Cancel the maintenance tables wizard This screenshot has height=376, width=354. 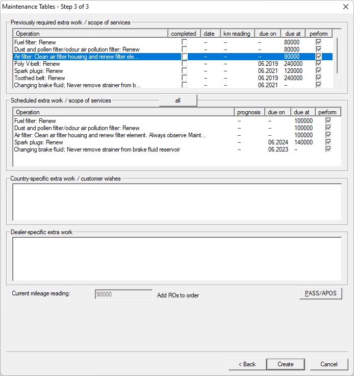[329, 364]
